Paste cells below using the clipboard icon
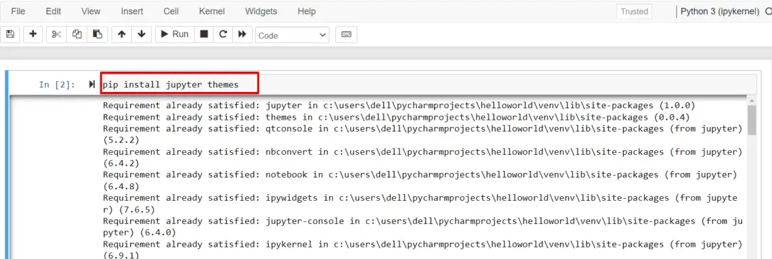772x259 pixels. point(98,34)
